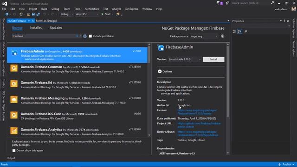Click the Save All icon

click(x=38, y=14)
